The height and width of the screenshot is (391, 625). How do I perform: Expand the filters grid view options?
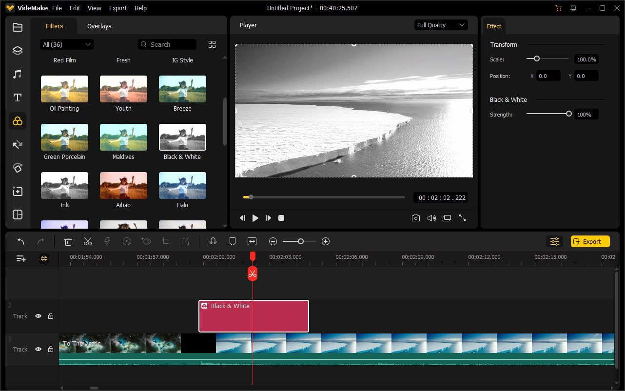[x=212, y=44]
